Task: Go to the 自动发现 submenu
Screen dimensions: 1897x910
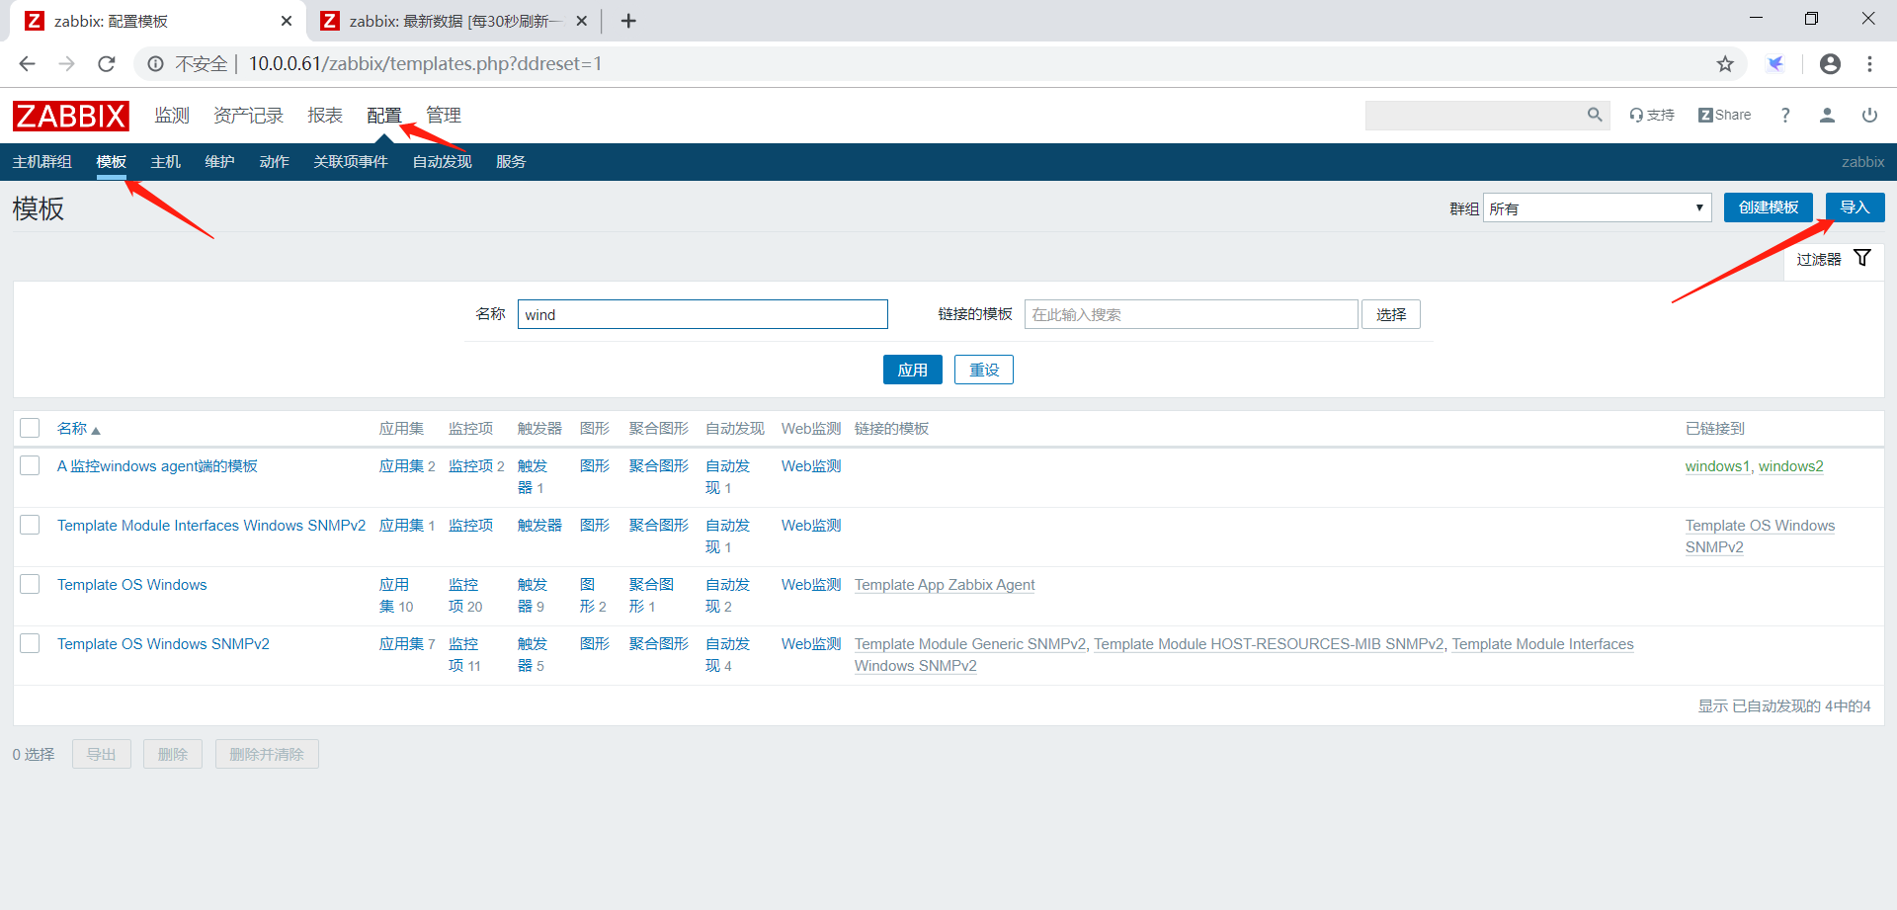Action: click(442, 162)
